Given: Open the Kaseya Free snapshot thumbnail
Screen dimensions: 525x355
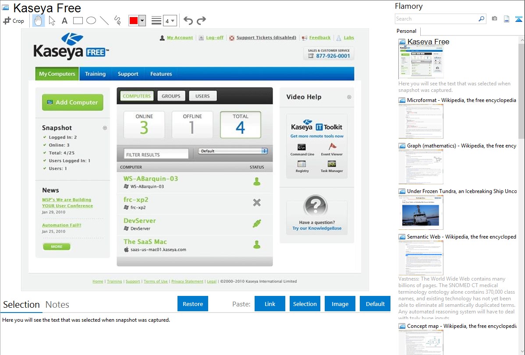Looking at the screenshot, I should click(421, 62).
